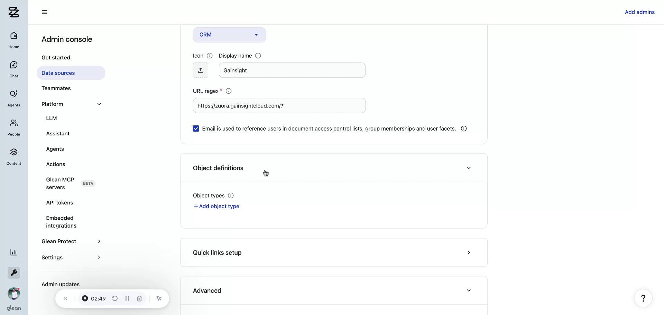The image size is (664, 315).
Task: Click the Add object type link
Action: coord(216,206)
